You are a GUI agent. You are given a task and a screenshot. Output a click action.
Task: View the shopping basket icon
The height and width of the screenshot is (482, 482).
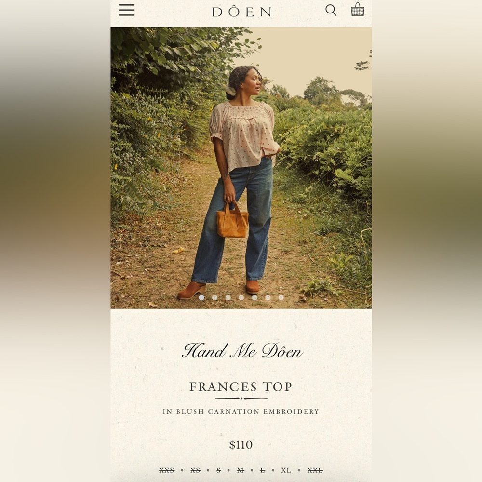click(358, 9)
